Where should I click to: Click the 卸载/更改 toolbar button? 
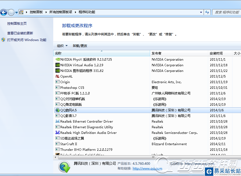(x=80, y=46)
